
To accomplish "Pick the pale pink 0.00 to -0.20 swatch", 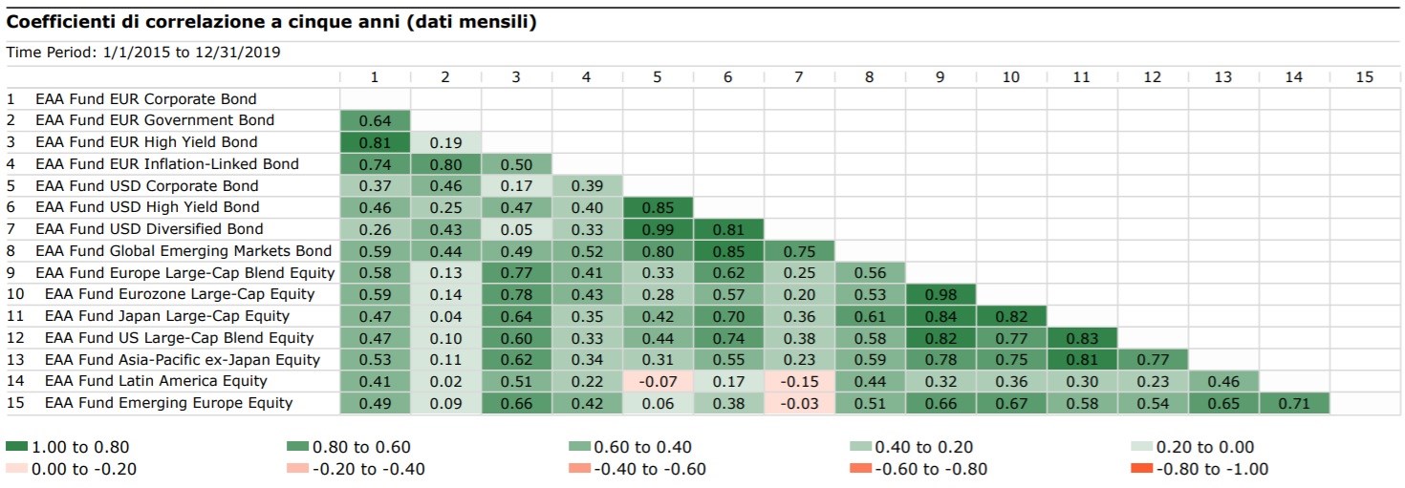I will tap(16, 469).
